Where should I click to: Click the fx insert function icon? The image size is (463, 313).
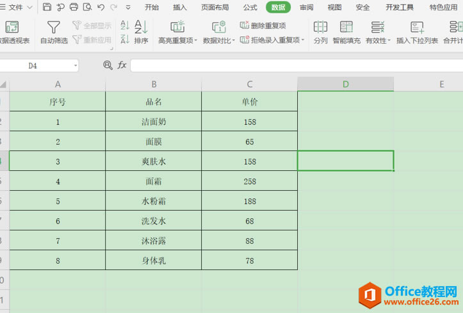coord(122,65)
